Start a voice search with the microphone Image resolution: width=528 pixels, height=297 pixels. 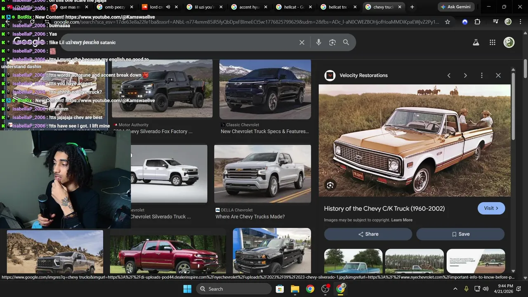pos(318,42)
